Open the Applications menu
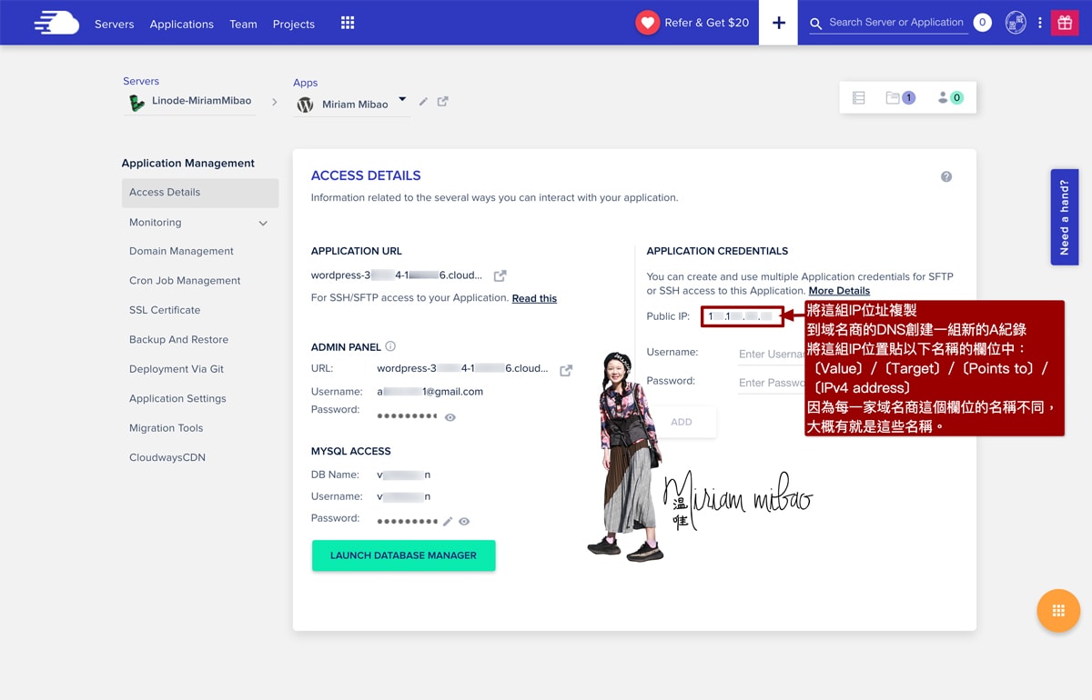 pyautogui.click(x=182, y=24)
